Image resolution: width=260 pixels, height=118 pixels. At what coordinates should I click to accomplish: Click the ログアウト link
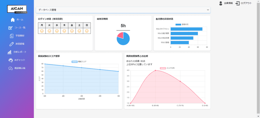tap(246, 3)
